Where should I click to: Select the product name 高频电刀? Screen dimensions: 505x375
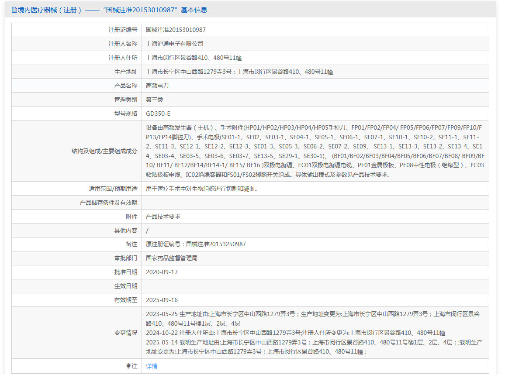157,86
